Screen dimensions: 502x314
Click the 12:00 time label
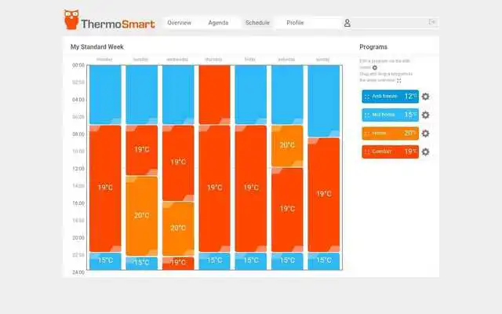78,169
